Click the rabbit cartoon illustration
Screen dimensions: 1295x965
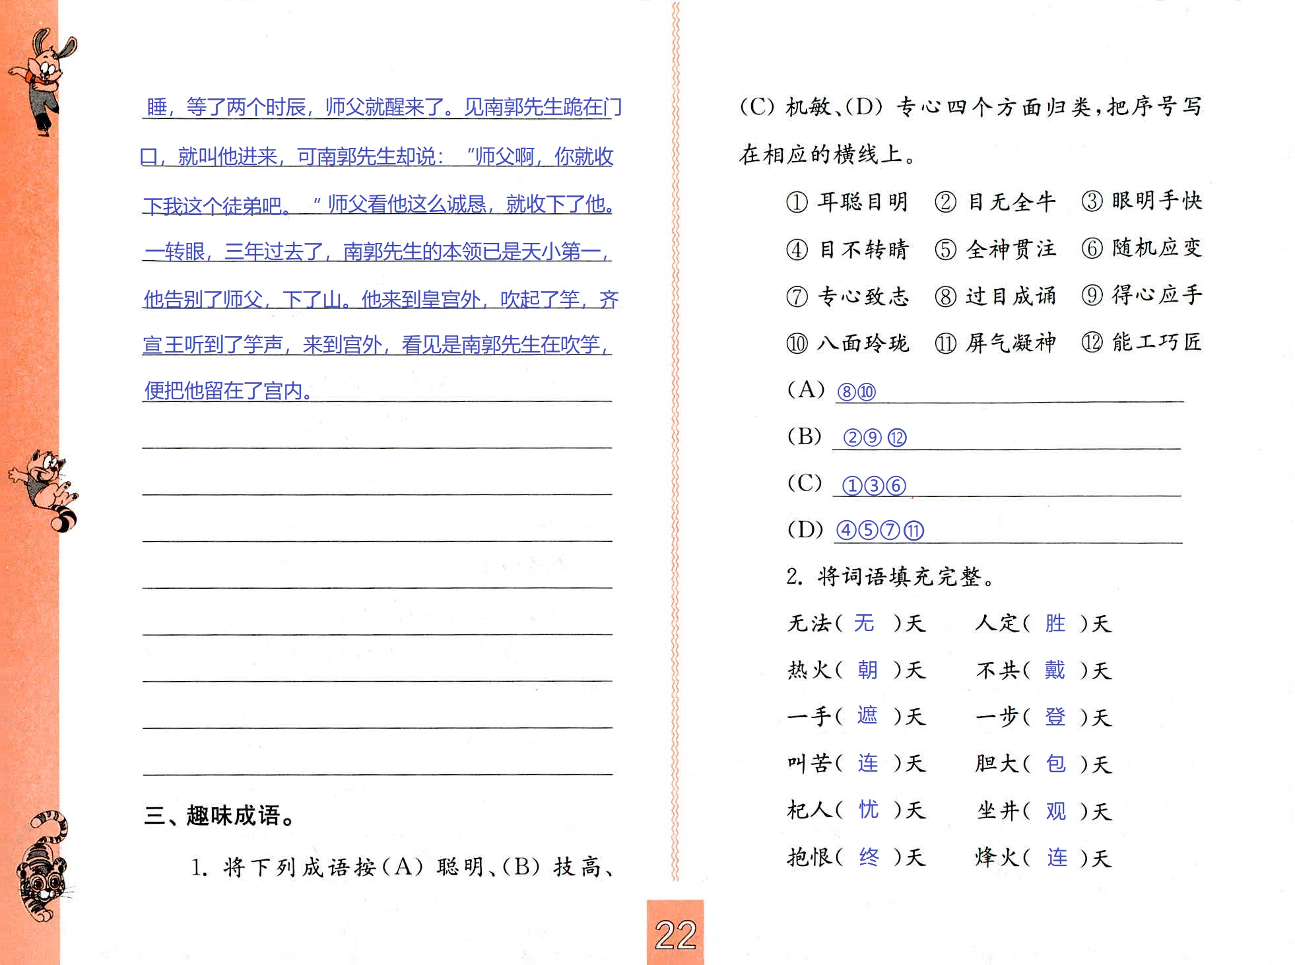(x=44, y=81)
